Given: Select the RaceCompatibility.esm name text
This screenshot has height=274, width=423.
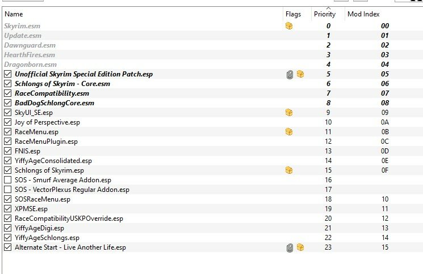Looking at the screenshot, I should click(x=52, y=93).
